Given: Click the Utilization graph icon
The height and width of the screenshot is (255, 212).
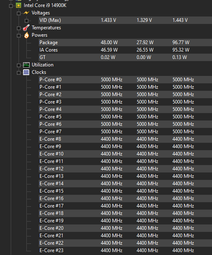Looking at the screenshot, I should [x=26, y=65].
